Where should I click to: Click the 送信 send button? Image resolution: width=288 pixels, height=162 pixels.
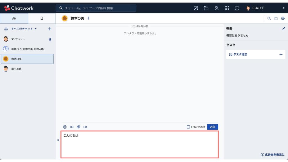pos(213,127)
